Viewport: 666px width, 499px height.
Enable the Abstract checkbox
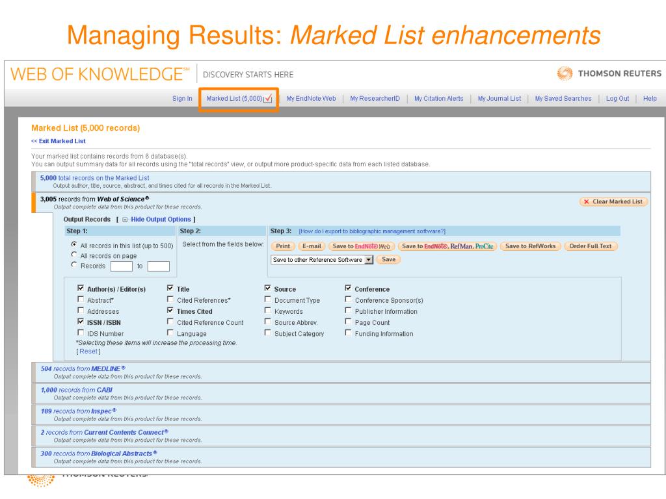pos(81,300)
